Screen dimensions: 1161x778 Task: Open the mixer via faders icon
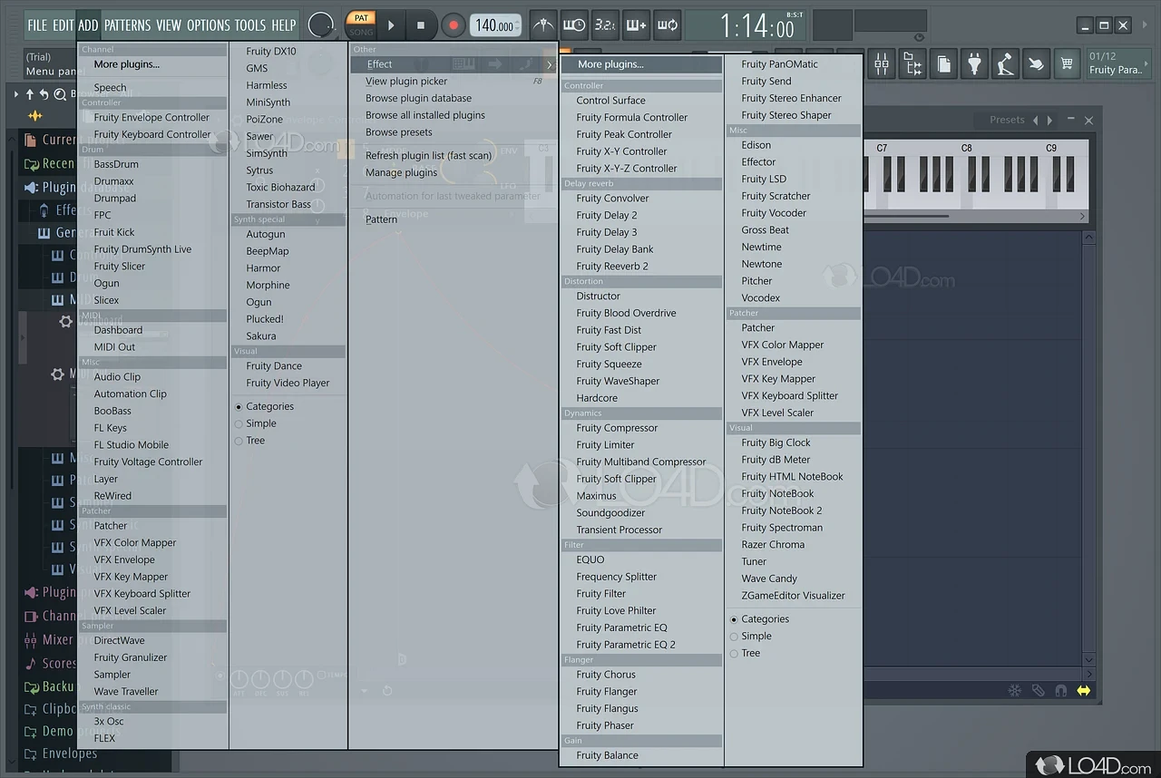(882, 64)
